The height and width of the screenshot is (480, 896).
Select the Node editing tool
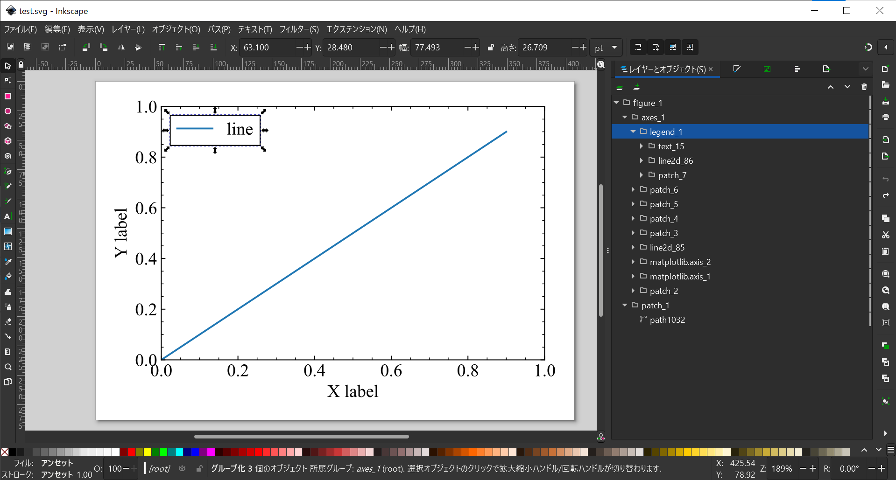click(8, 80)
